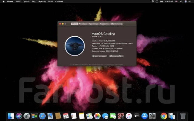Switch to the Обслуживание tab

[x=116, y=24]
